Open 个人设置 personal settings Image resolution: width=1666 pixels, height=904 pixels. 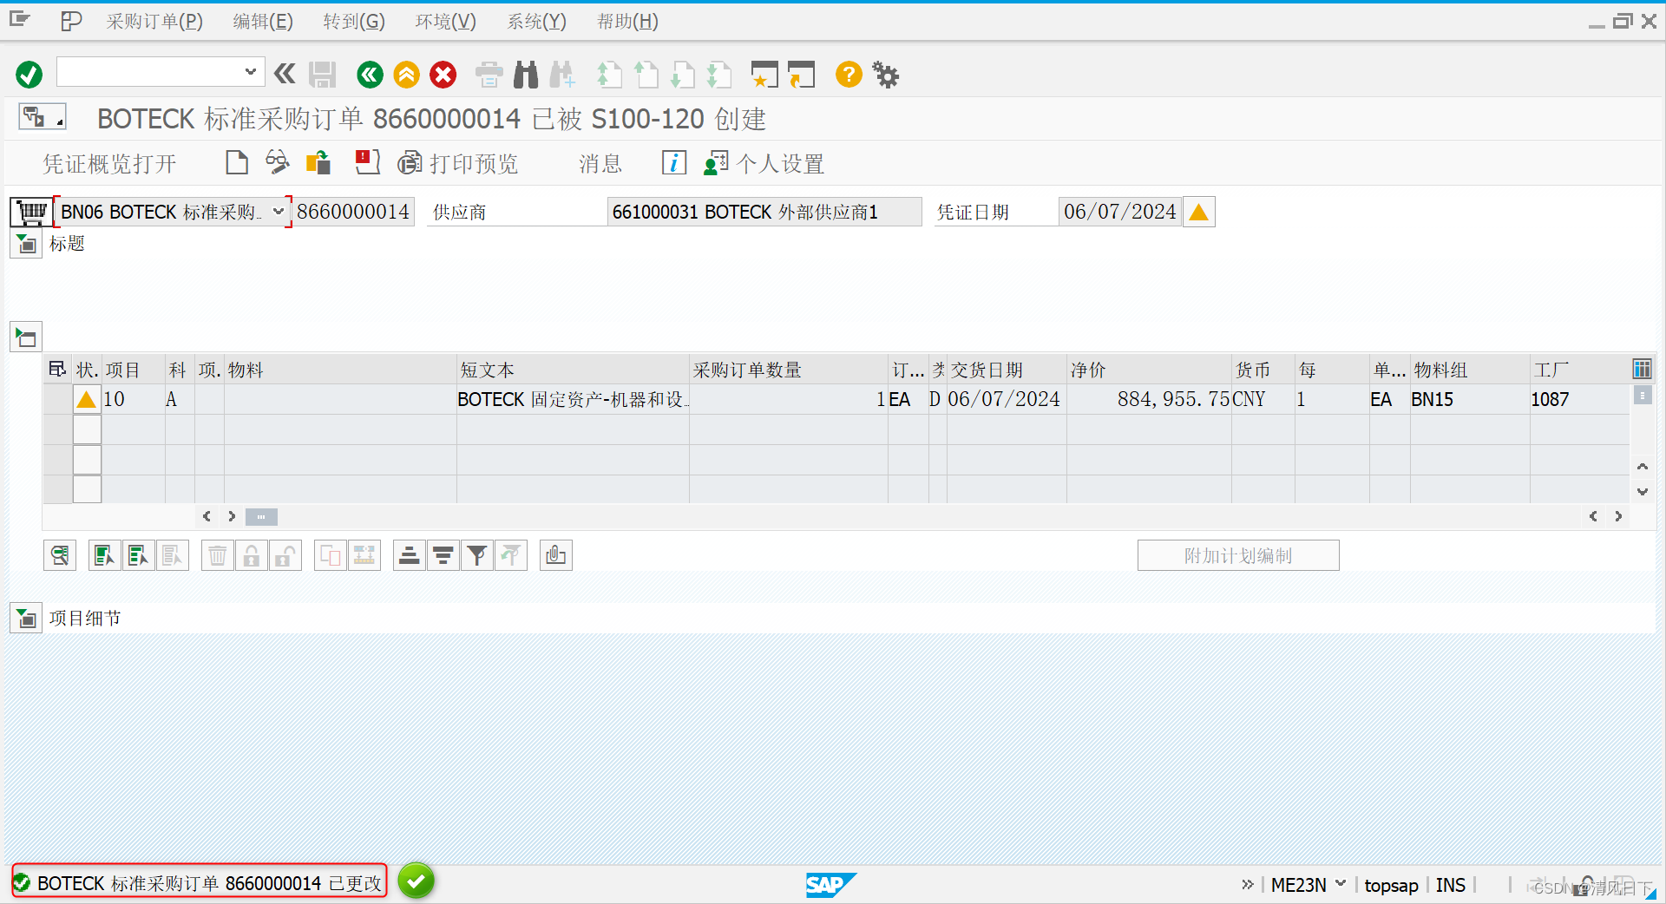(764, 163)
